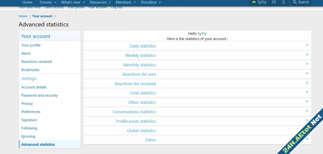Image resolution: width=323 pixels, height=154 pixels.
Task: Open the Forums dropdown arrow
Action: click(55, 2)
